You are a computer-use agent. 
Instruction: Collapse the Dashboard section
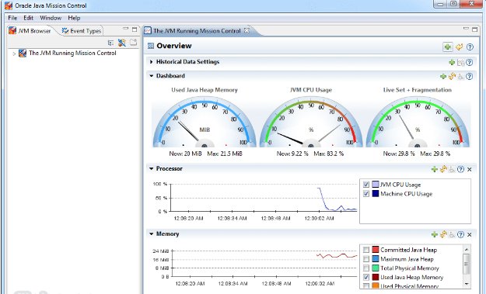152,76
